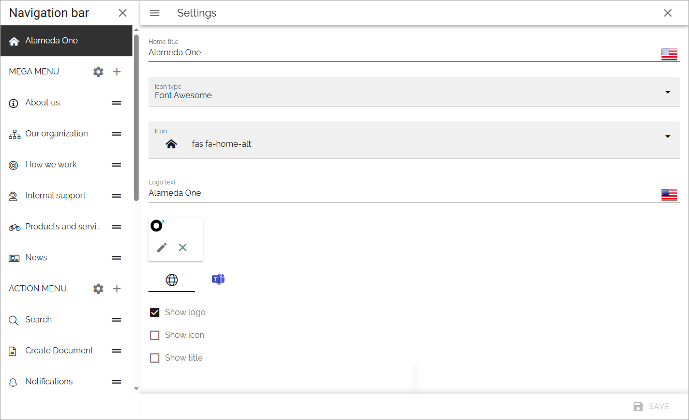Click the logo thumbnail image
This screenshot has width=689, height=420.
pyautogui.click(x=157, y=226)
